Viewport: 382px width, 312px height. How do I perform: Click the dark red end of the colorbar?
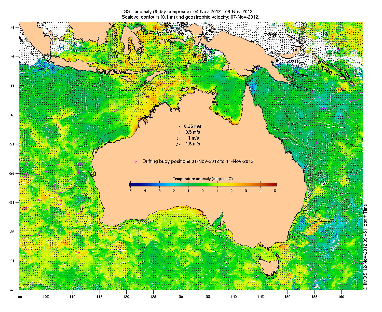tap(275, 185)
